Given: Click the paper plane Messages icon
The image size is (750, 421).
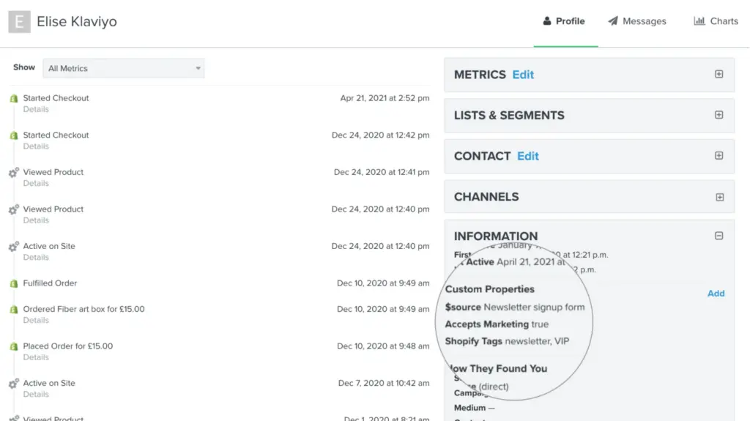Looking at the screenshot, I should 613,21.
